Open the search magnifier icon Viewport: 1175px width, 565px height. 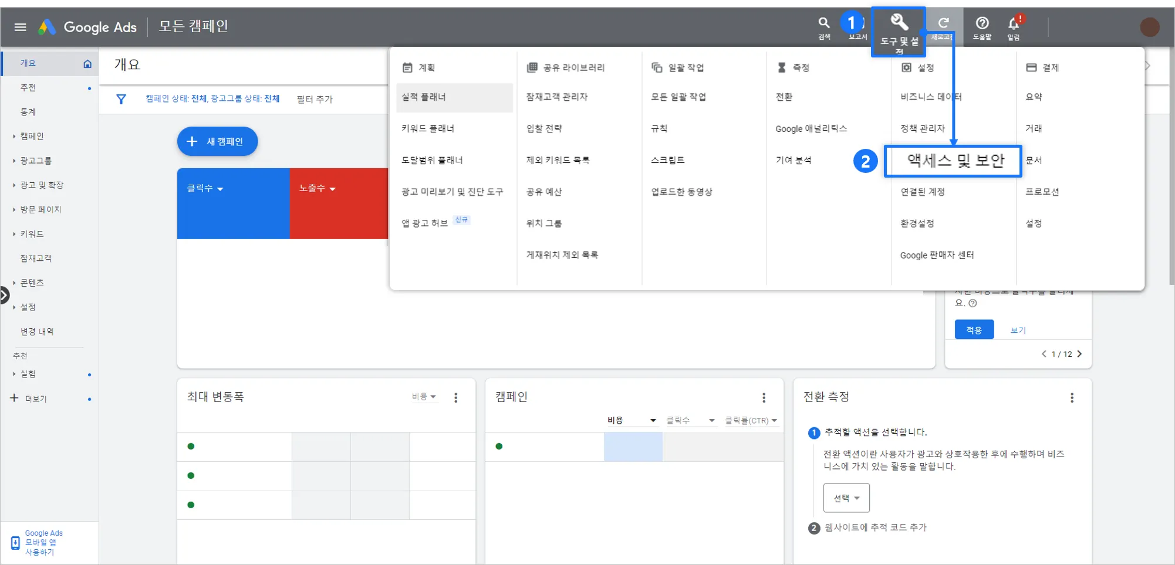[x=824, y=23]
